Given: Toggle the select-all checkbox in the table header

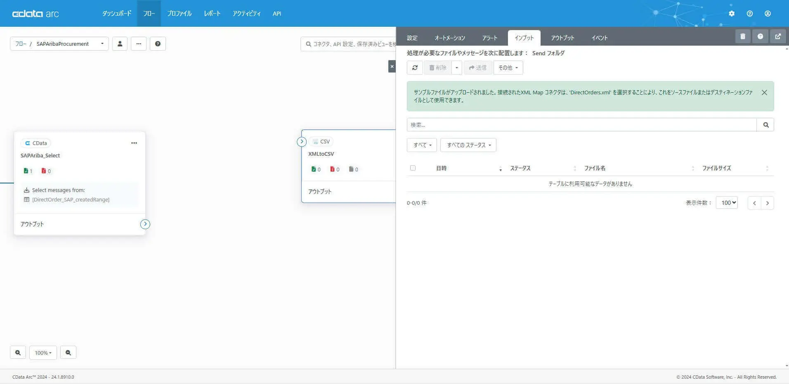Looking at the screenshot, I should [x=413, y=168].
